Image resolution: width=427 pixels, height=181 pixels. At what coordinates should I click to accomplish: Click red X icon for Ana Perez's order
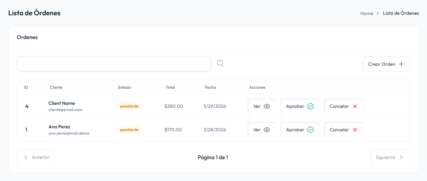coord(355,130)
